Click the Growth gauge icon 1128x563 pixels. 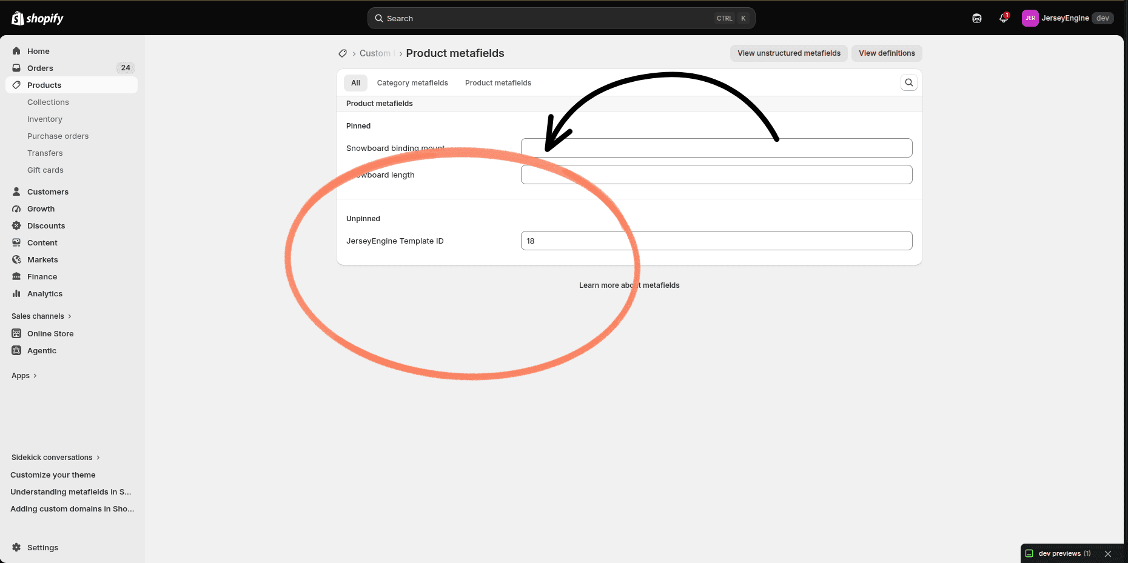point(16,208)
